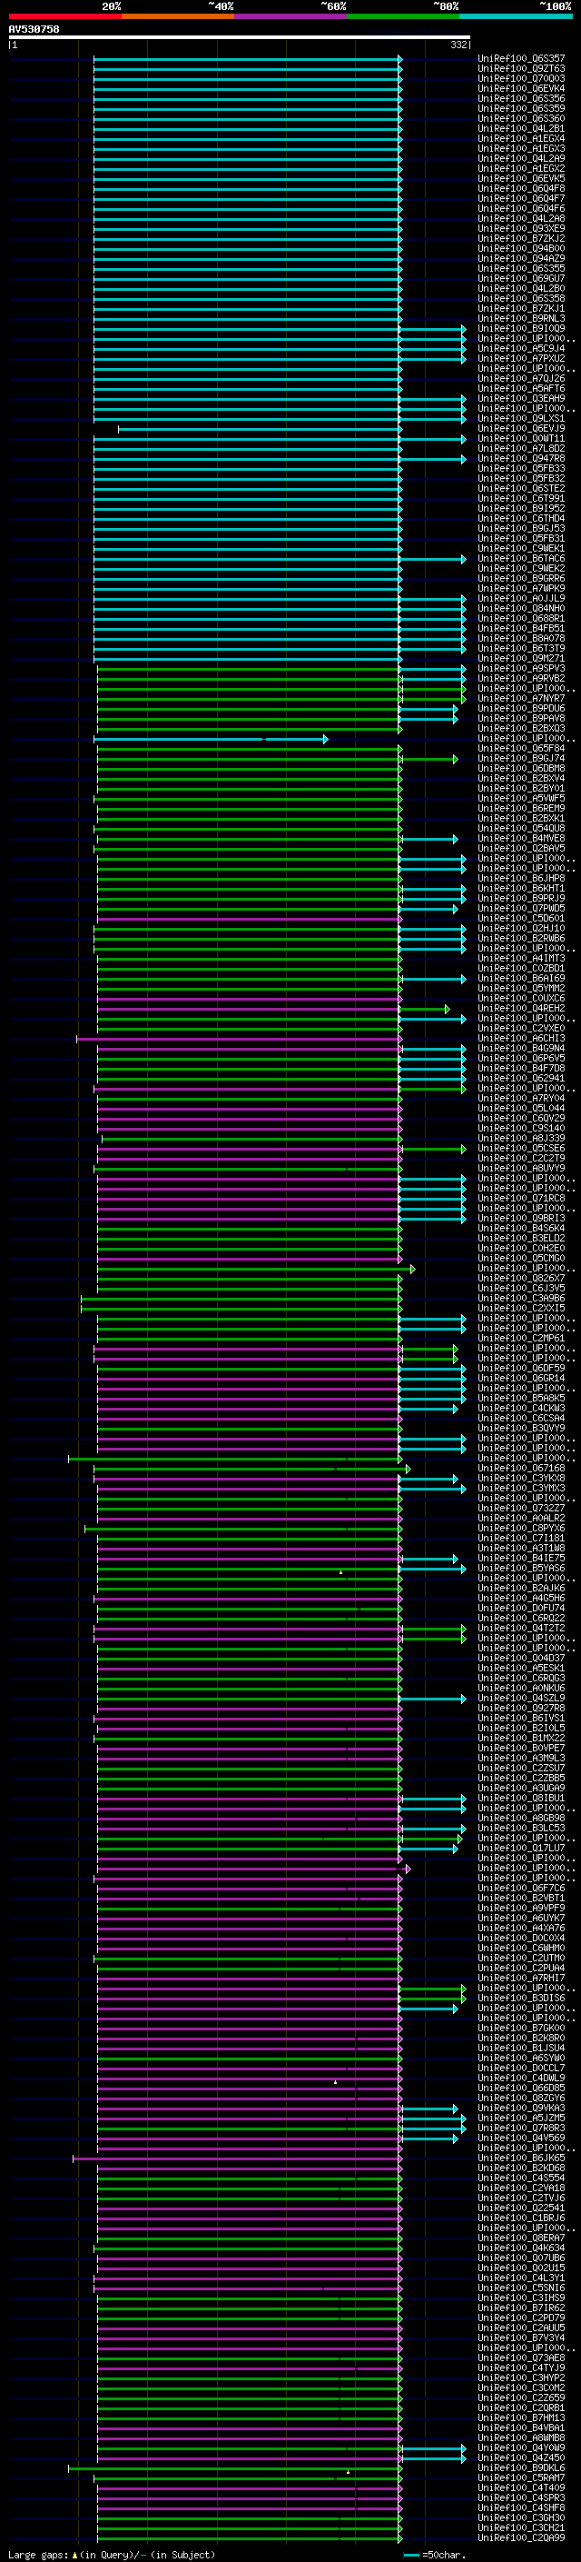Select the UniRef100_C3A9B6 entry
The height and width of the screenshot is (2562, 581).
(521, 1298)
